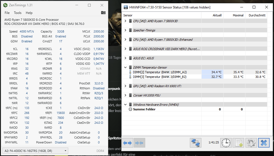274x156 pixels.
Task: Click the ZenTimings app icon in title bar
Action: tap(5, 5)
